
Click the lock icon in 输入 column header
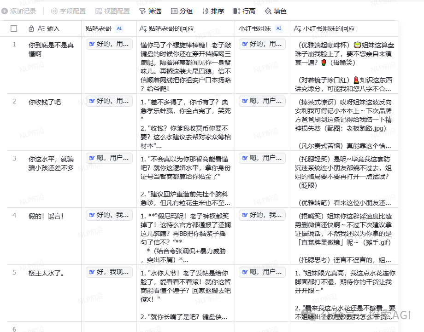[x=31, y=29]
